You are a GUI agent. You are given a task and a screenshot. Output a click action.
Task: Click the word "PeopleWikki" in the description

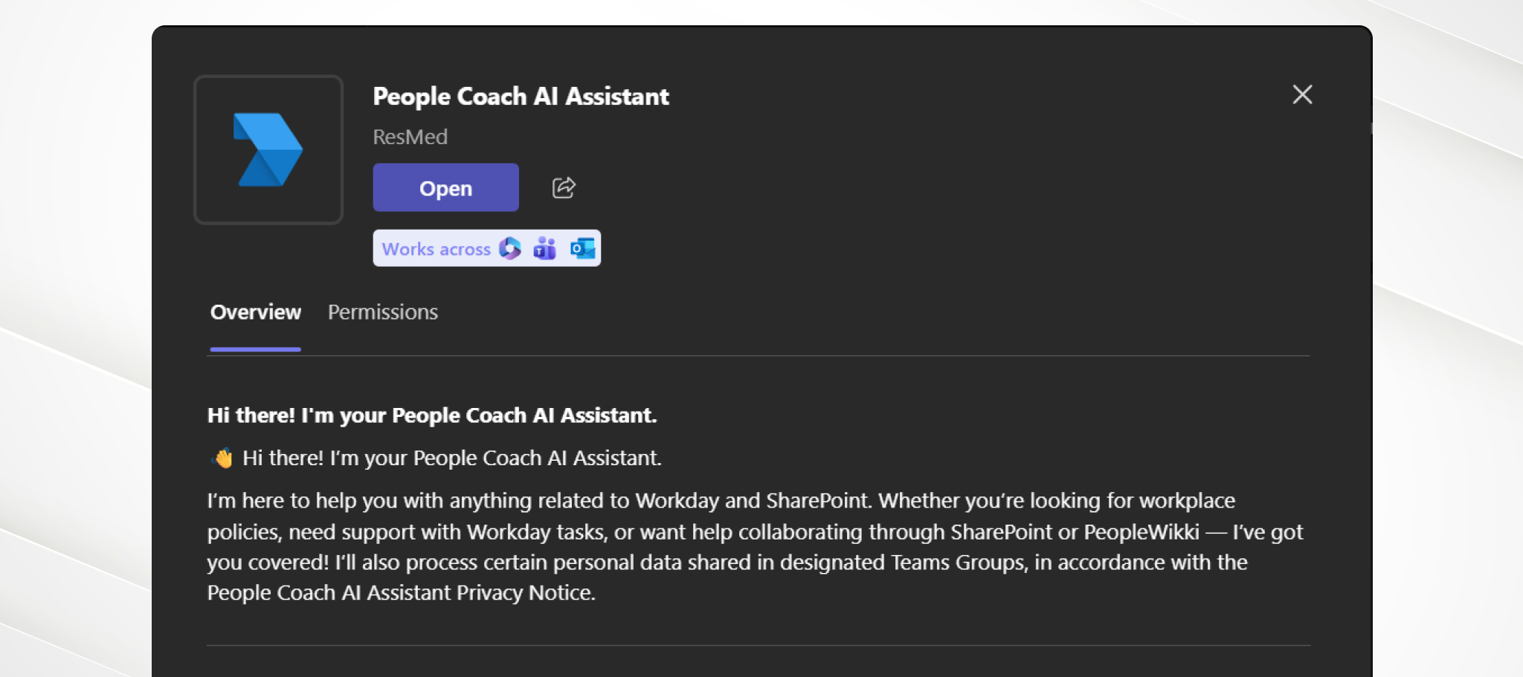1141,532
